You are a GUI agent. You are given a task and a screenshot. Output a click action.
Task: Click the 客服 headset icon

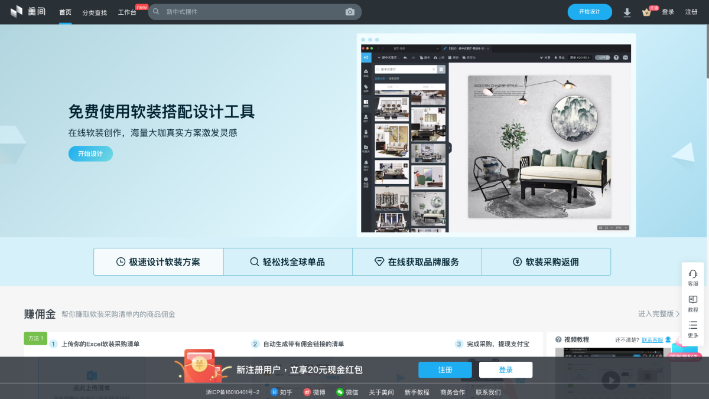[693, 274]
